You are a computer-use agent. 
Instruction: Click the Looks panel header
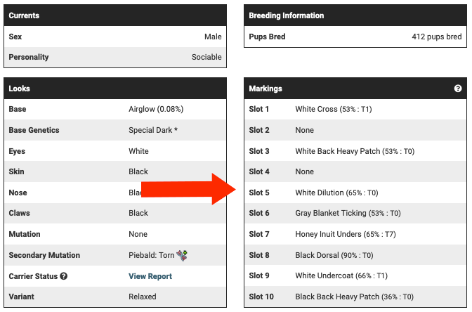(x=115, y=89)
